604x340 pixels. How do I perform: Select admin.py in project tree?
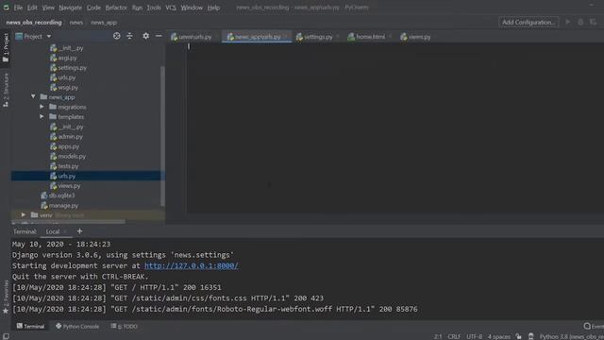pyautogui.click(x=70, y=136)
